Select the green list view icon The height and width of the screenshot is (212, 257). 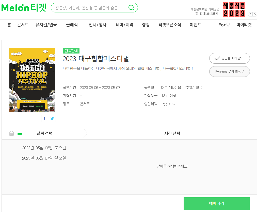pyautogui.click(x=20, y=133)
